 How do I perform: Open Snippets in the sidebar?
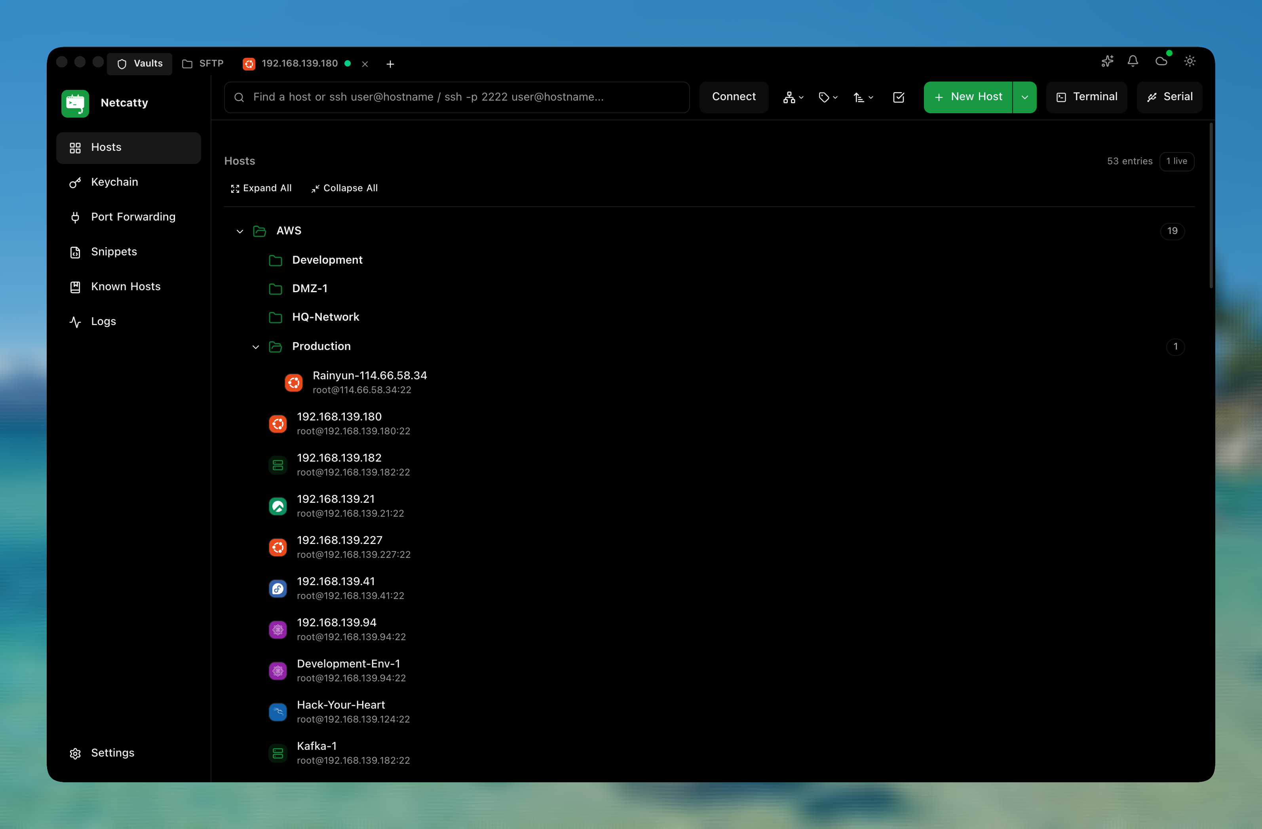(x=128, y=252)
